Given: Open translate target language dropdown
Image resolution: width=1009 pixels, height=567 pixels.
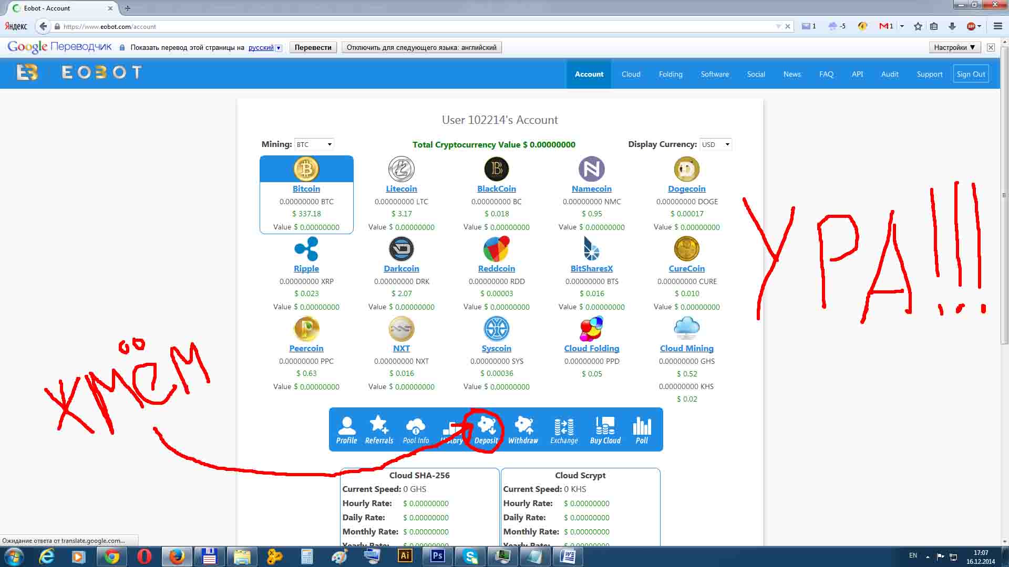Looking at the screenshot, I should click(x=279, y=48).
